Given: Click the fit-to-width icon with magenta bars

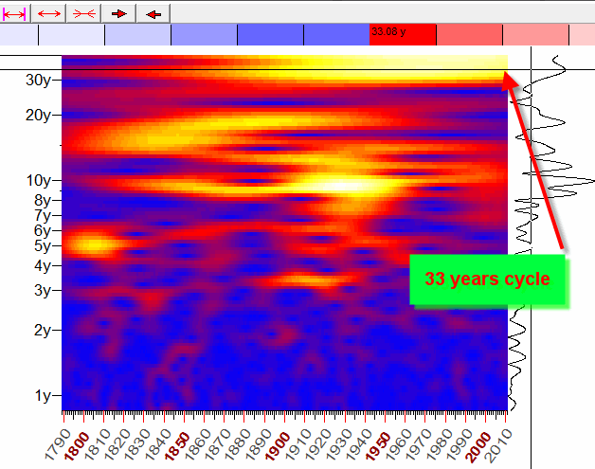Looking at the screenshot, I should [x=14, y=14].
